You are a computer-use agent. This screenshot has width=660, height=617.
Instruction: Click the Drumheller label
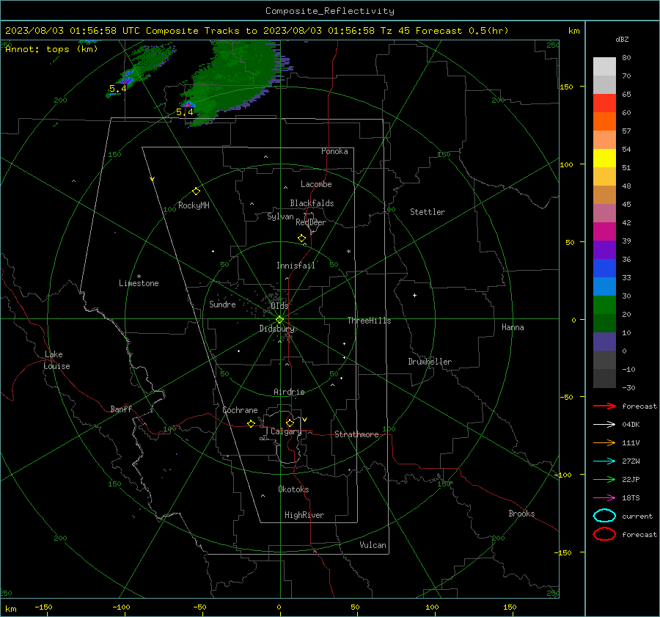pos(430,362)
